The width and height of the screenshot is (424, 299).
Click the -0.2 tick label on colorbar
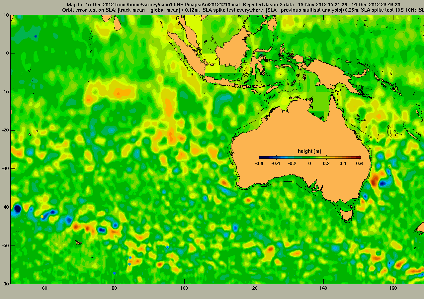point(293,163)
